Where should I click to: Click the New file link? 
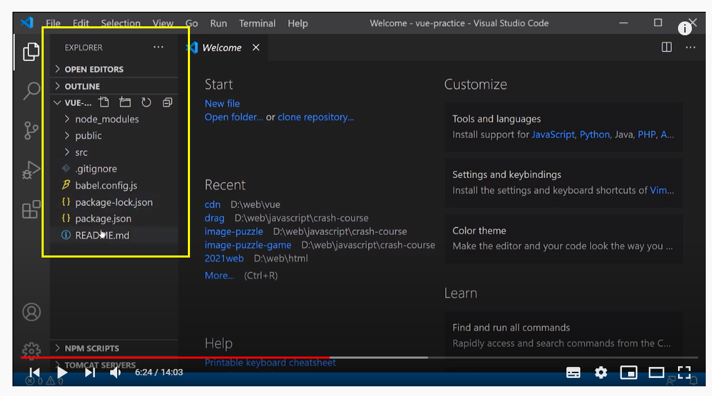click(222, 103)
